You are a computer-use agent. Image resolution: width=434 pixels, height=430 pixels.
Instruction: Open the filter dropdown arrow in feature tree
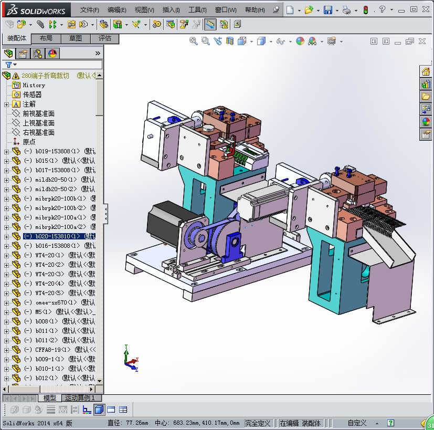[15, 65]
